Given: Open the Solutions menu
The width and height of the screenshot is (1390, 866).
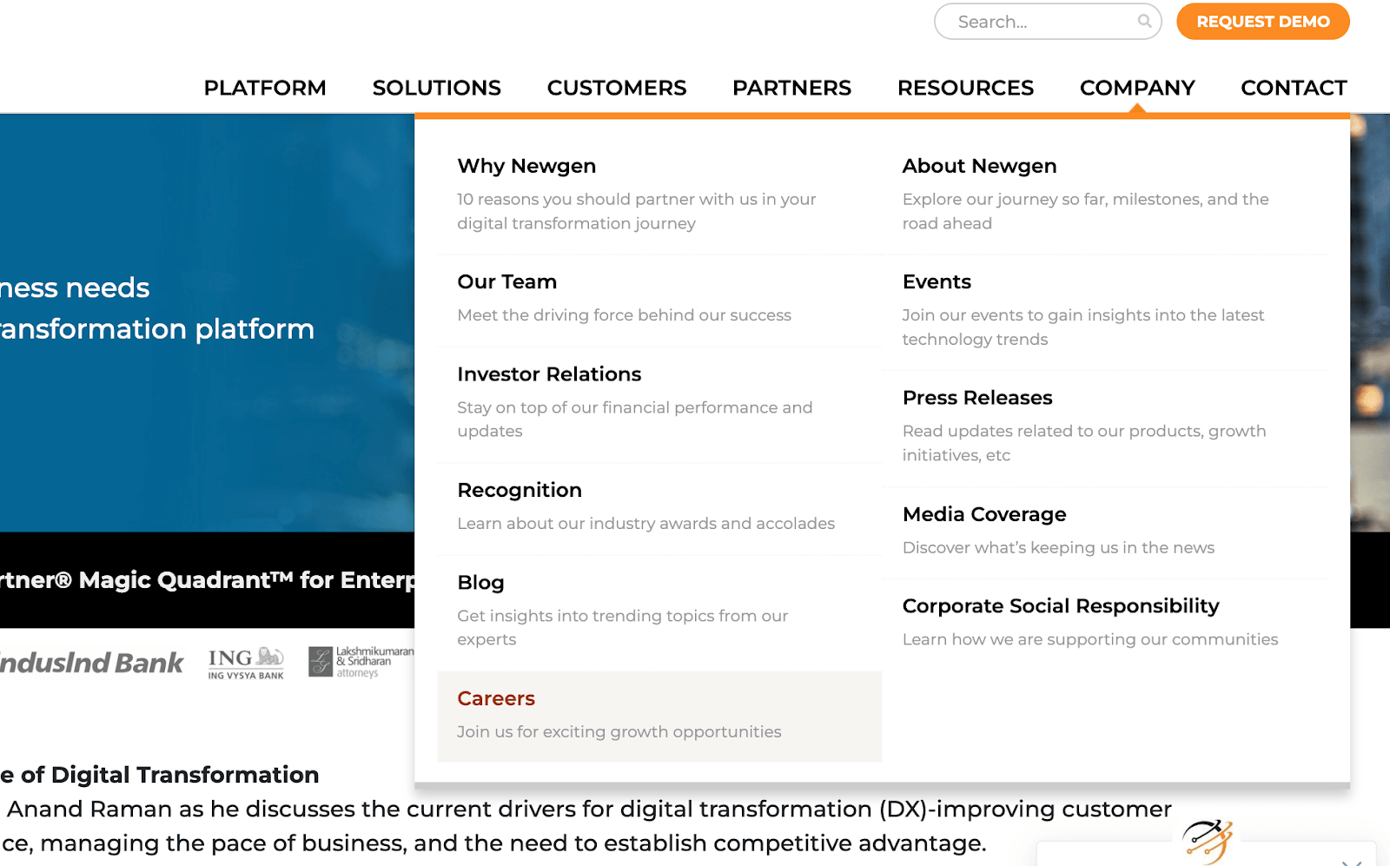Looking at the screenshot, I should 437,88.
